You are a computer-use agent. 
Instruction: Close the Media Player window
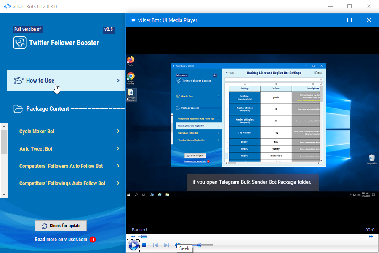(x=369, y=20)
